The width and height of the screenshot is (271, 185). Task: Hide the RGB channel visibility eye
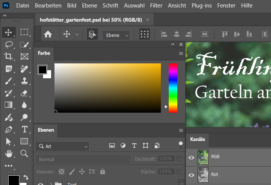pyautogui.click(x=191, y=157)
